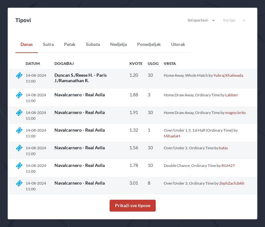Click ticket icon in the RGM27 tip row

point(19,165)
